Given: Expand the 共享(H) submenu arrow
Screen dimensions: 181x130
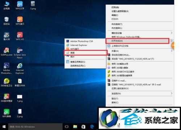Looking at the screenshot, I should point(172,51).
